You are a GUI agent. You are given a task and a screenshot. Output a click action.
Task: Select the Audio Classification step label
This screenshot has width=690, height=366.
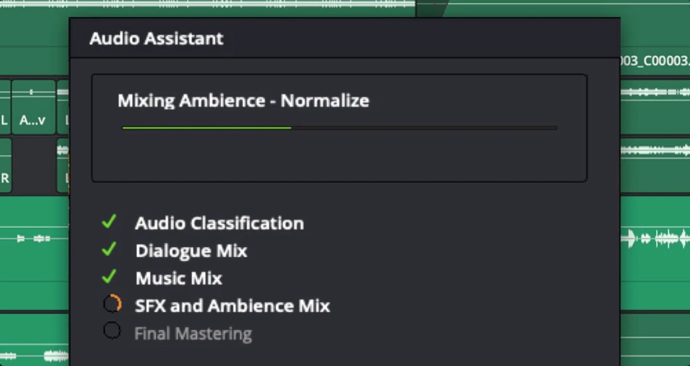(x=219, y=223)
